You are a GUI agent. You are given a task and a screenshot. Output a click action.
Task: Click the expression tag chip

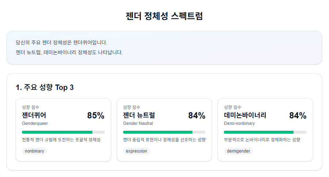coord(136,151)
